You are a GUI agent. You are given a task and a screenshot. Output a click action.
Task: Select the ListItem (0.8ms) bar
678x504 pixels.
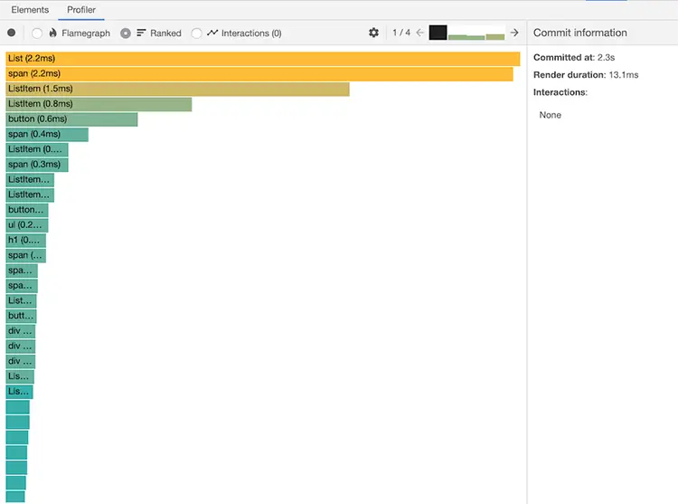tap(99, 104)
